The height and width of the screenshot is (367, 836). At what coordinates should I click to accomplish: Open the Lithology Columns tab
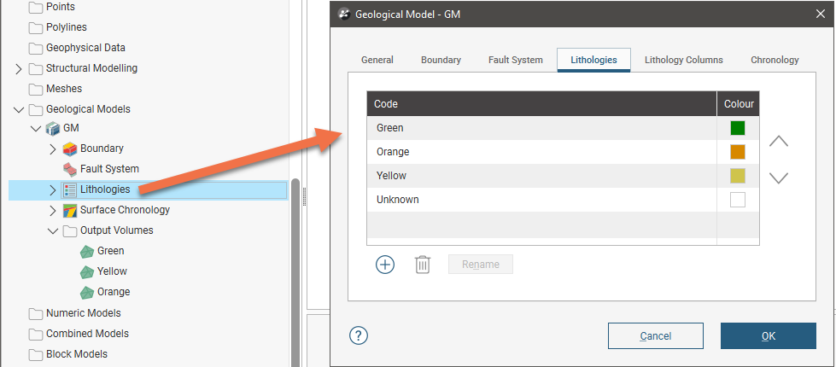(683, 60)
